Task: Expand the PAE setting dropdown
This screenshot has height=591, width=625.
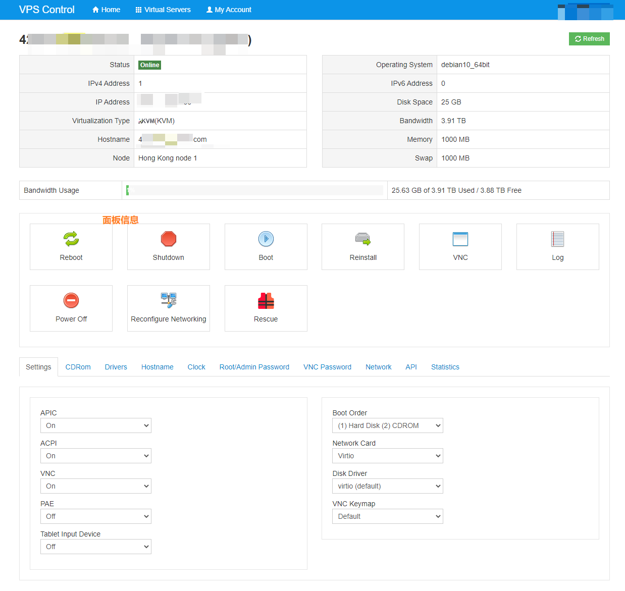Action: pos(96,516)
